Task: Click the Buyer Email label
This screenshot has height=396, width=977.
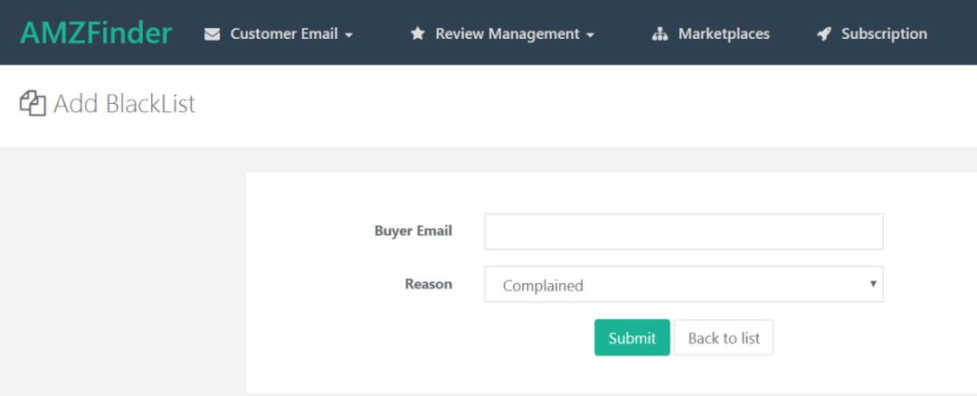Action: click(413, 231)
